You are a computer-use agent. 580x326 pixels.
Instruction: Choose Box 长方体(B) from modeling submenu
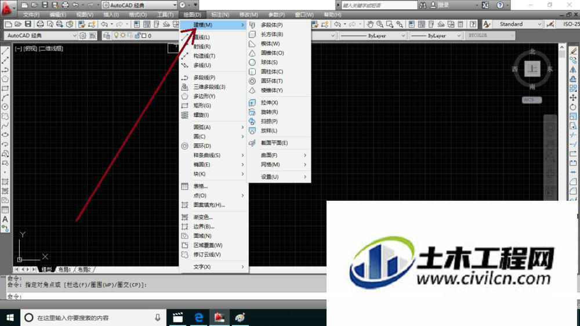click(279, 34)
